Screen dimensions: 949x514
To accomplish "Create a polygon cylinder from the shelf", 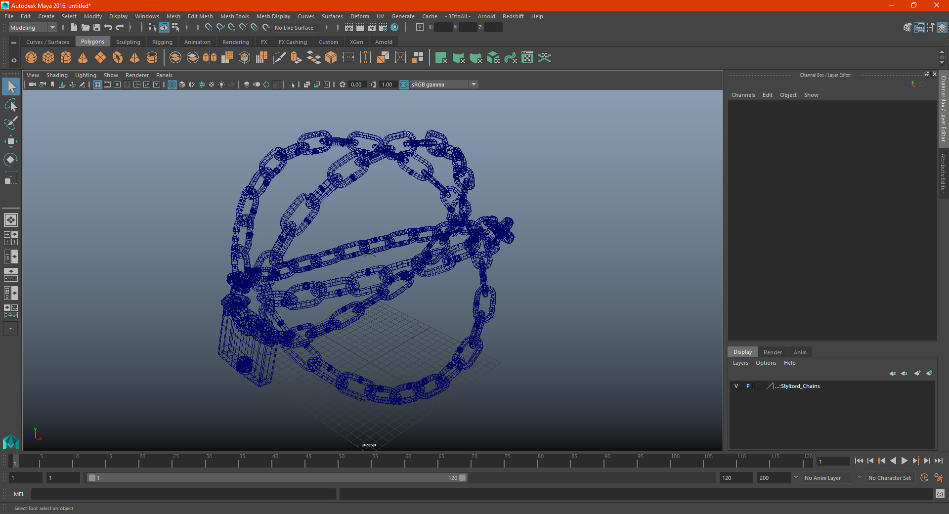I will [66, 58].
